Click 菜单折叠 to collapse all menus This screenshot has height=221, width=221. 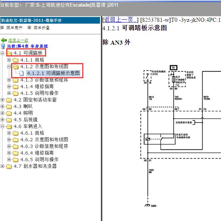[x=42, y=28]
